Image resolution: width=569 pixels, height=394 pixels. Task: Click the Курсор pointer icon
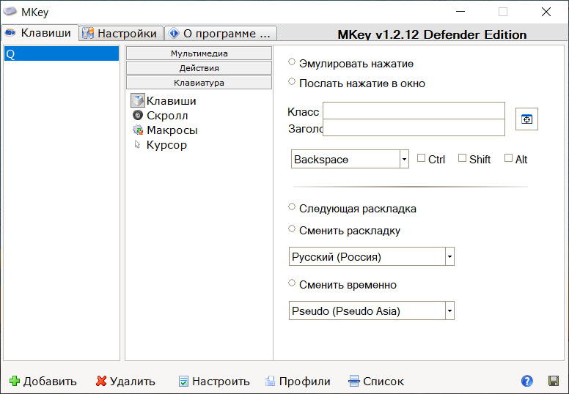click(x=137, y=144)
